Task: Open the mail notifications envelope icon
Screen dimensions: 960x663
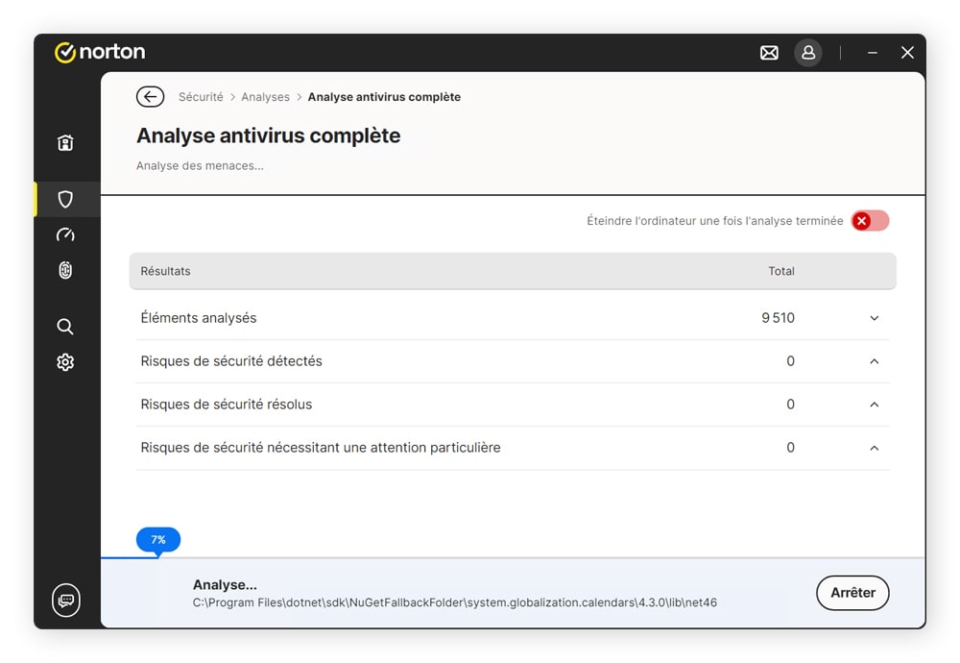Action: point(769,53)
